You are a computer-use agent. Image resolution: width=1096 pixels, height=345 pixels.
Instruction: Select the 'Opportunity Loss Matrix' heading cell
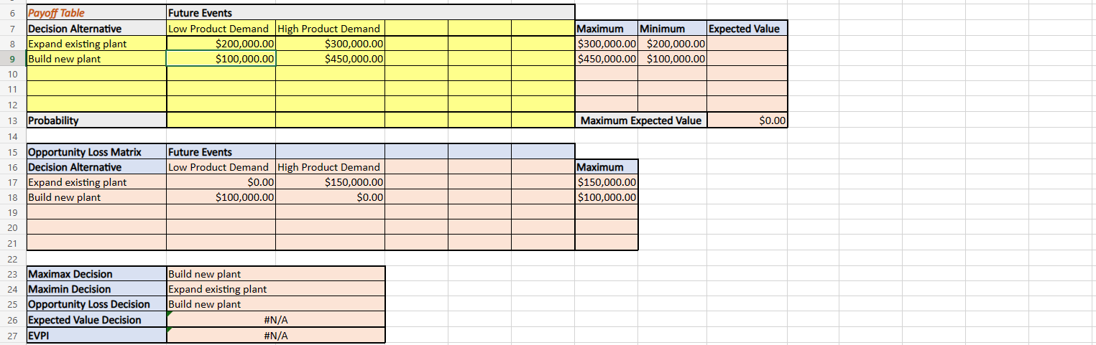tap(96, 152)
